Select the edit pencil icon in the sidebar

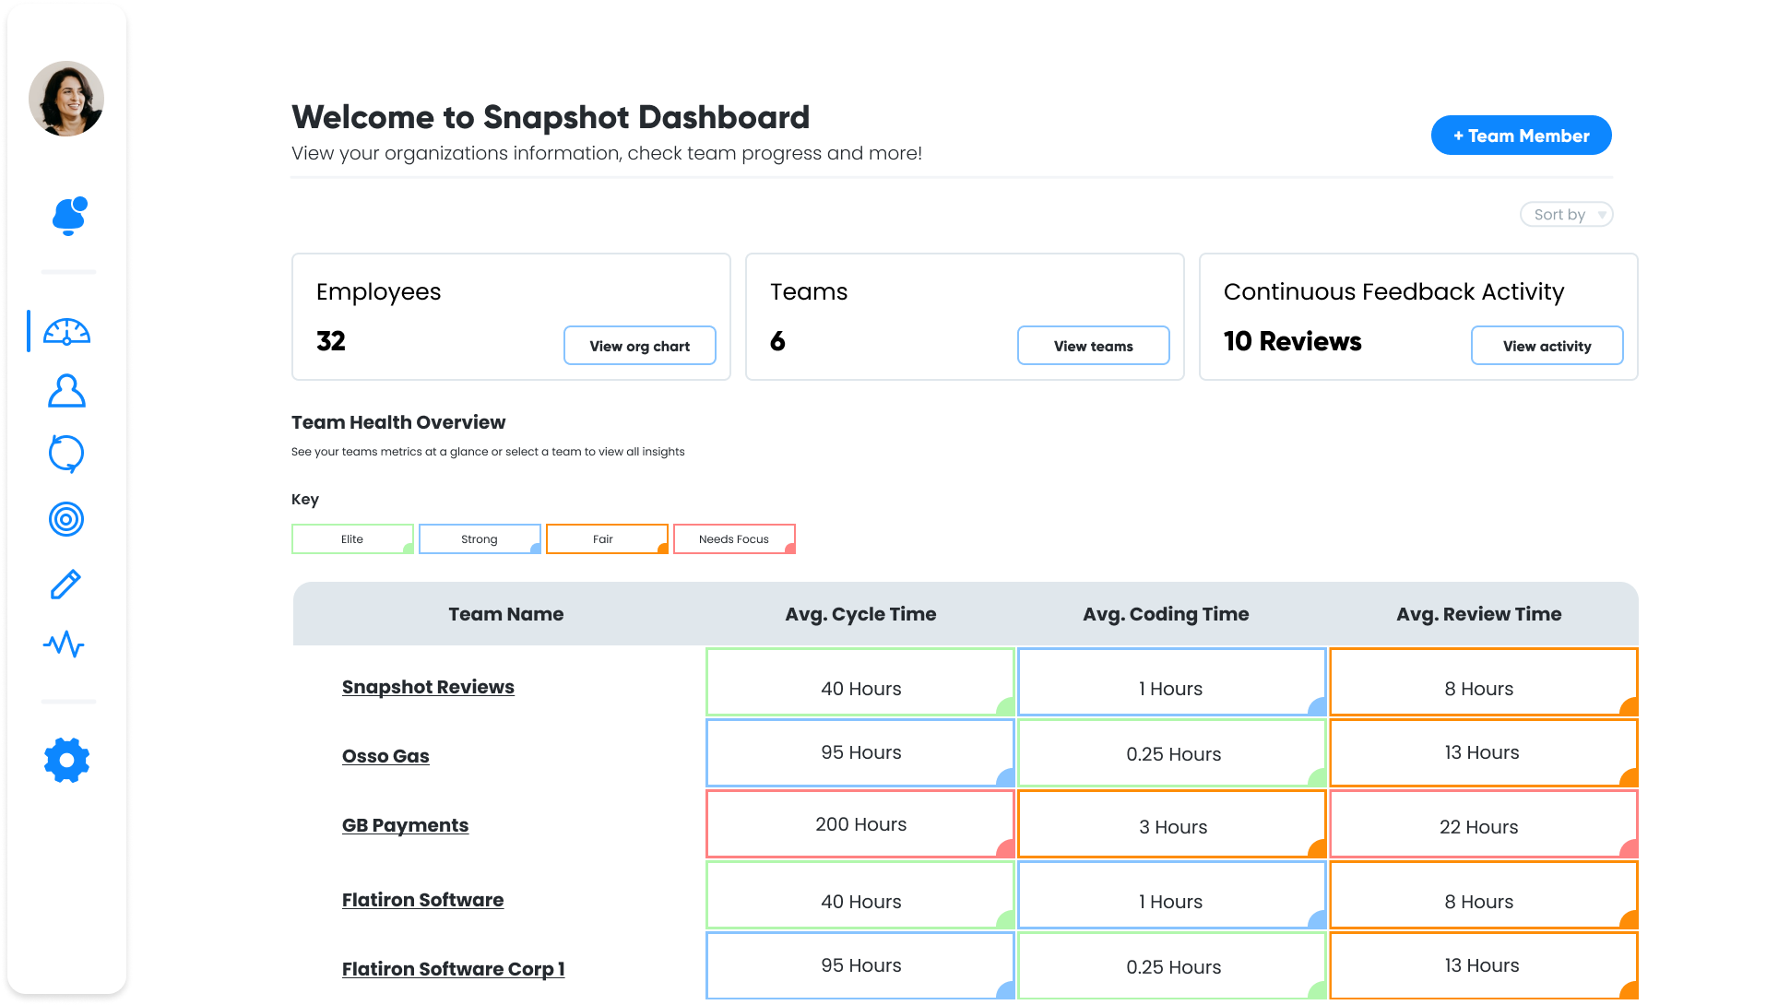click(65, 584)
